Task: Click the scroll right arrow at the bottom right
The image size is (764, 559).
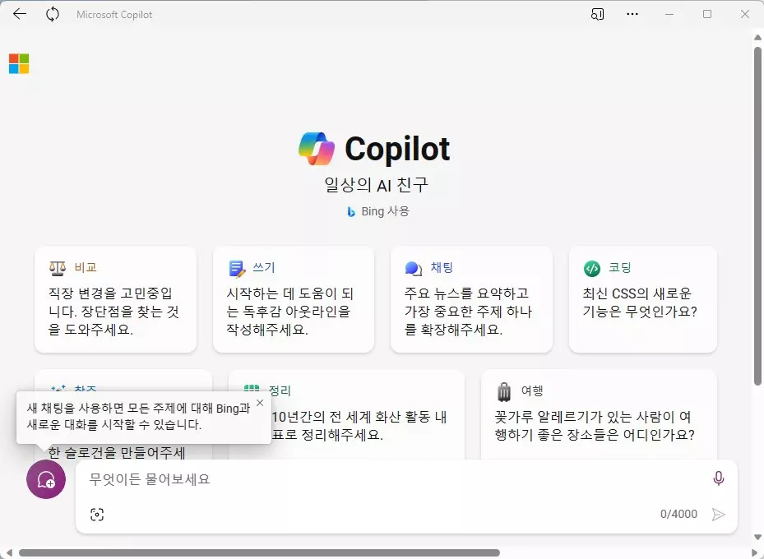Action: click(x=755, y=552)
